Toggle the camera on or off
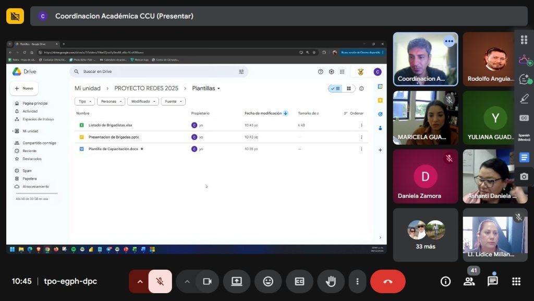This screenshot has height=301, width=534. [207, 281]
